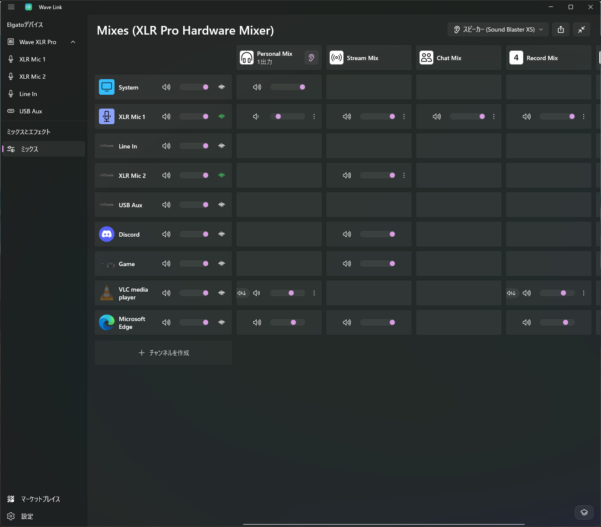Click the ear icon on Personal Mix
This screenshot has height=527, width=601.
coord(312,58)
